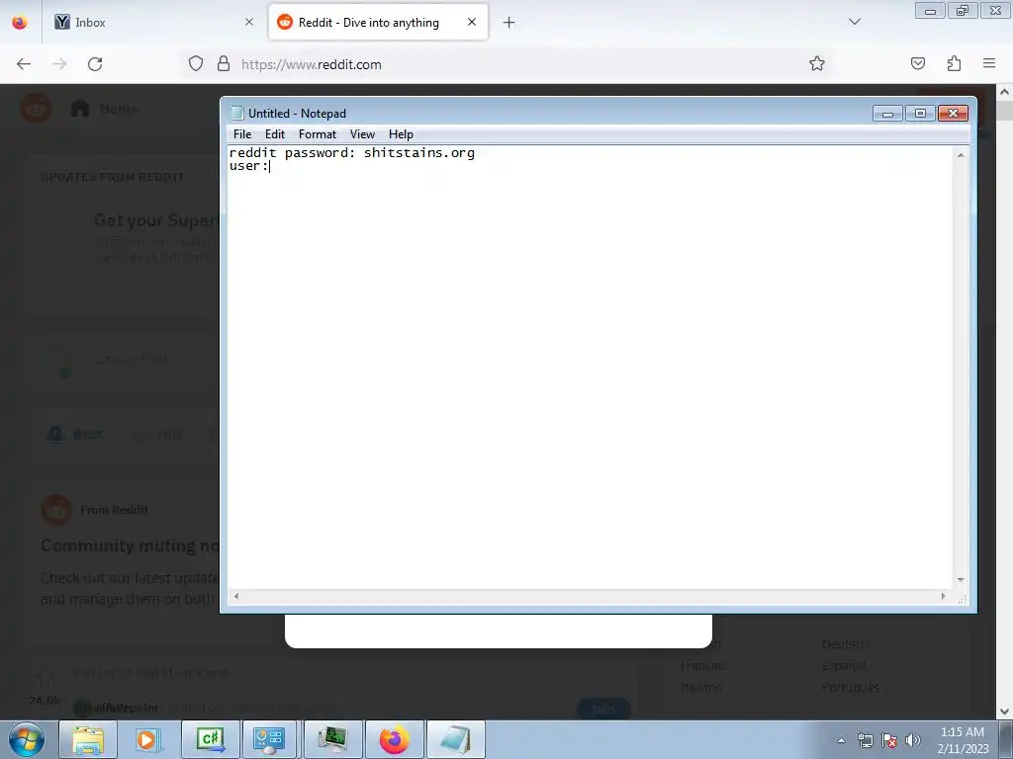Close the Notepad window
The width and height of the screenshot is (1013, 759).
[x=953, y=114]
